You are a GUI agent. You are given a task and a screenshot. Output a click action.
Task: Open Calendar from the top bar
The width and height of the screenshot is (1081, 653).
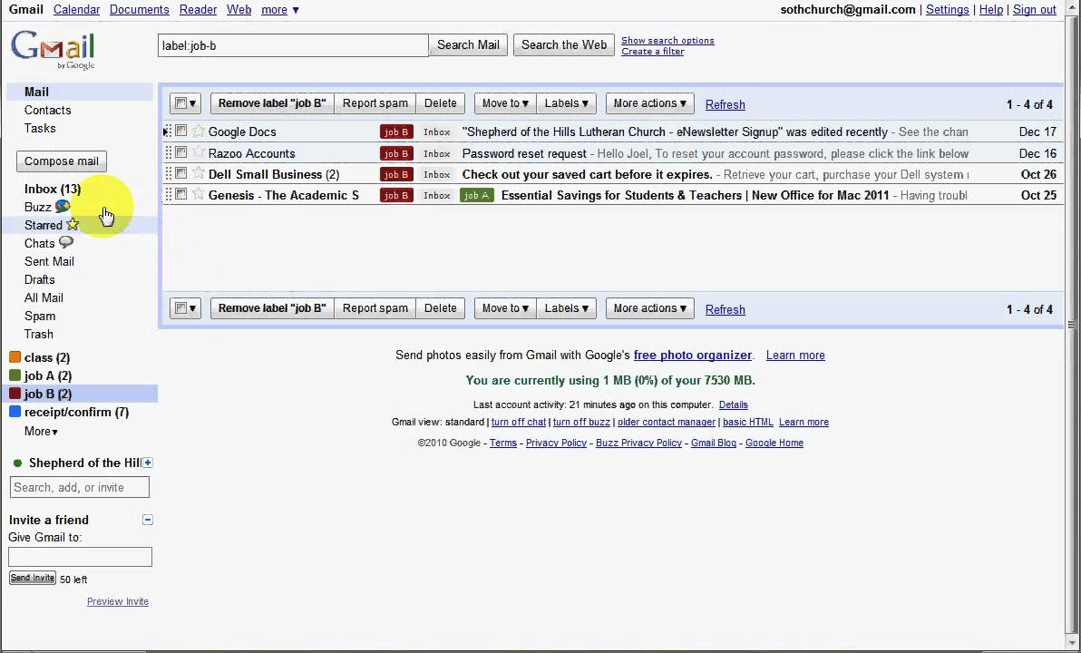[76, 10]
